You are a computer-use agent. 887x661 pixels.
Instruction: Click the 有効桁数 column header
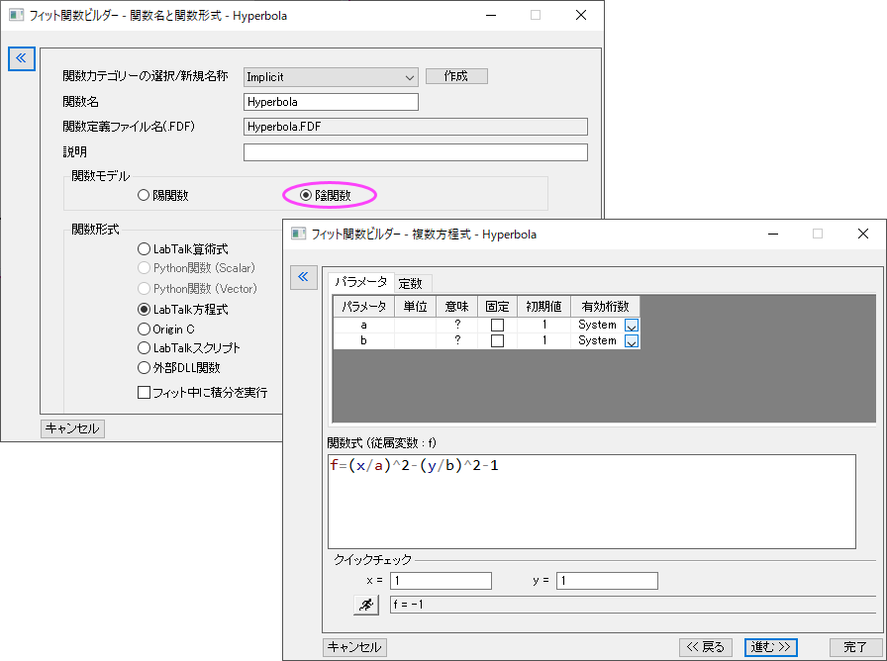point(605,307)
